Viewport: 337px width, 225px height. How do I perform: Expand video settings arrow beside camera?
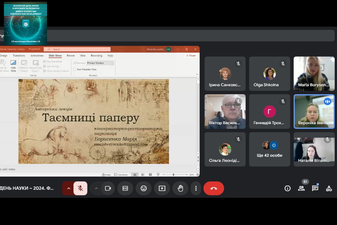(96, 188)
